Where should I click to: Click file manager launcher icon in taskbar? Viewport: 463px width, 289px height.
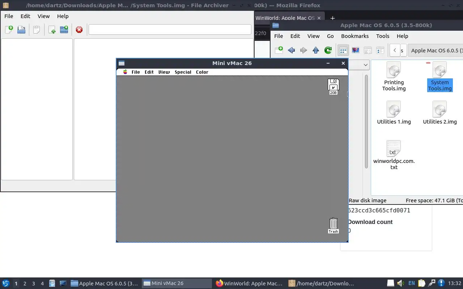(x=52, y=283)
